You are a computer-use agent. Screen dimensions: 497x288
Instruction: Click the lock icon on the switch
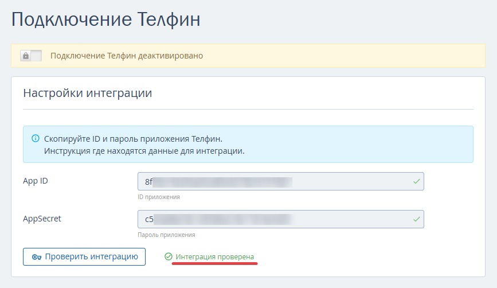[26, 56]
